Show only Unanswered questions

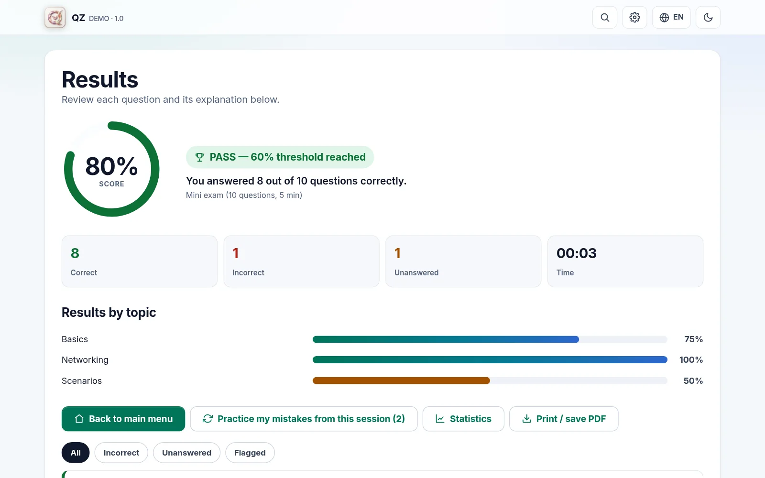pyautogui.click(x=186, y=453)
